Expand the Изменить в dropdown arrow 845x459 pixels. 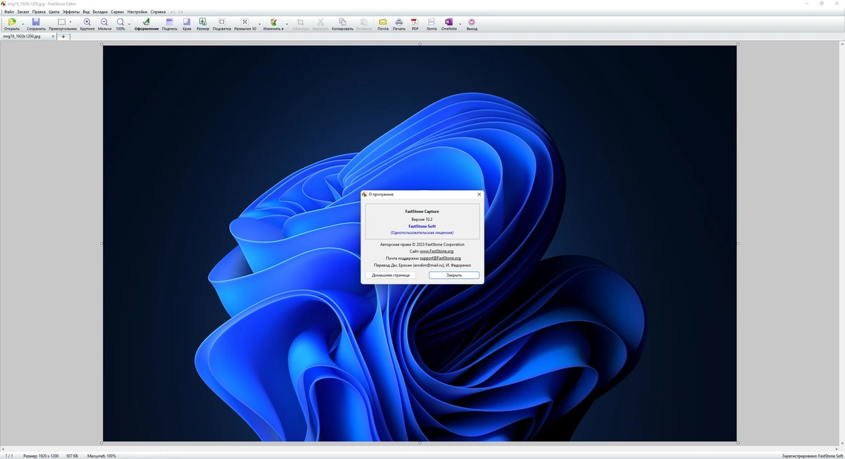287,23
